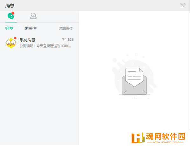Image resolution: width=190 pixels, height=146 pixels.
Task: Close the 消息 window with X
Action: [182, 5]
